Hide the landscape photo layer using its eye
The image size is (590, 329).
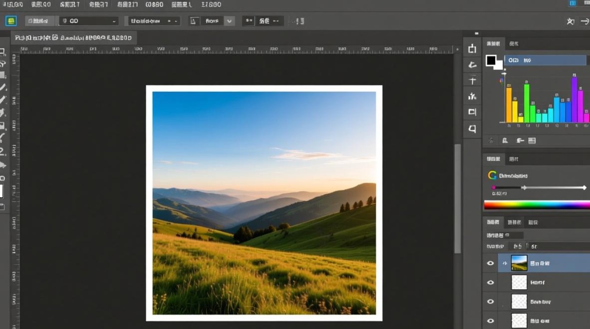[490, 263]
